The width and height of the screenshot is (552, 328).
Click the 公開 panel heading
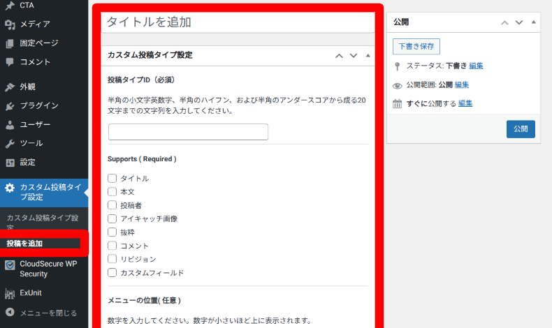[401, 22]
